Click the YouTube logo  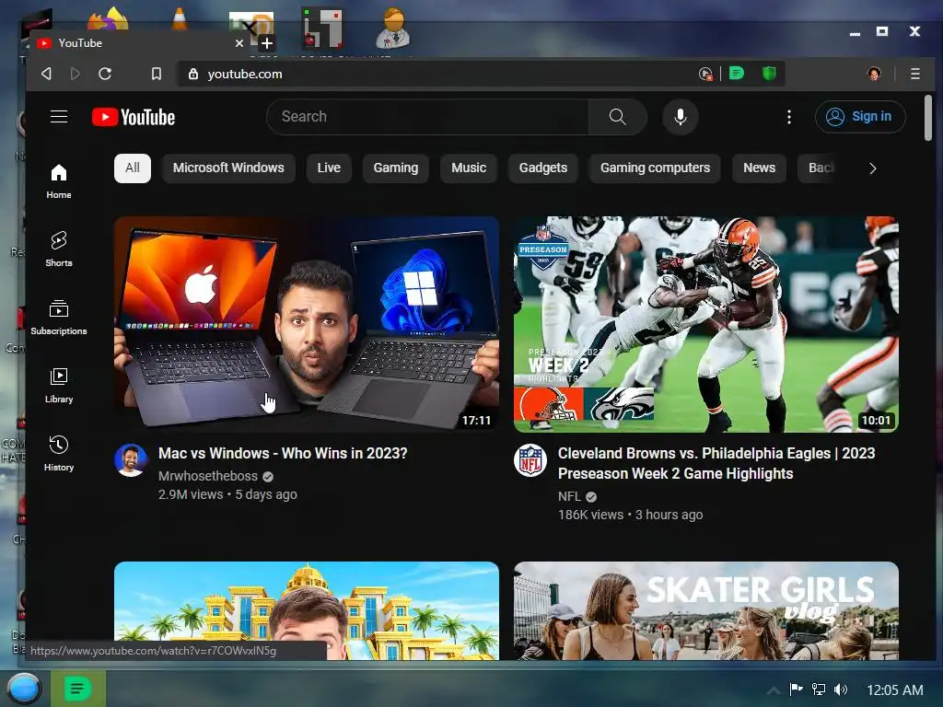(134, 117)
